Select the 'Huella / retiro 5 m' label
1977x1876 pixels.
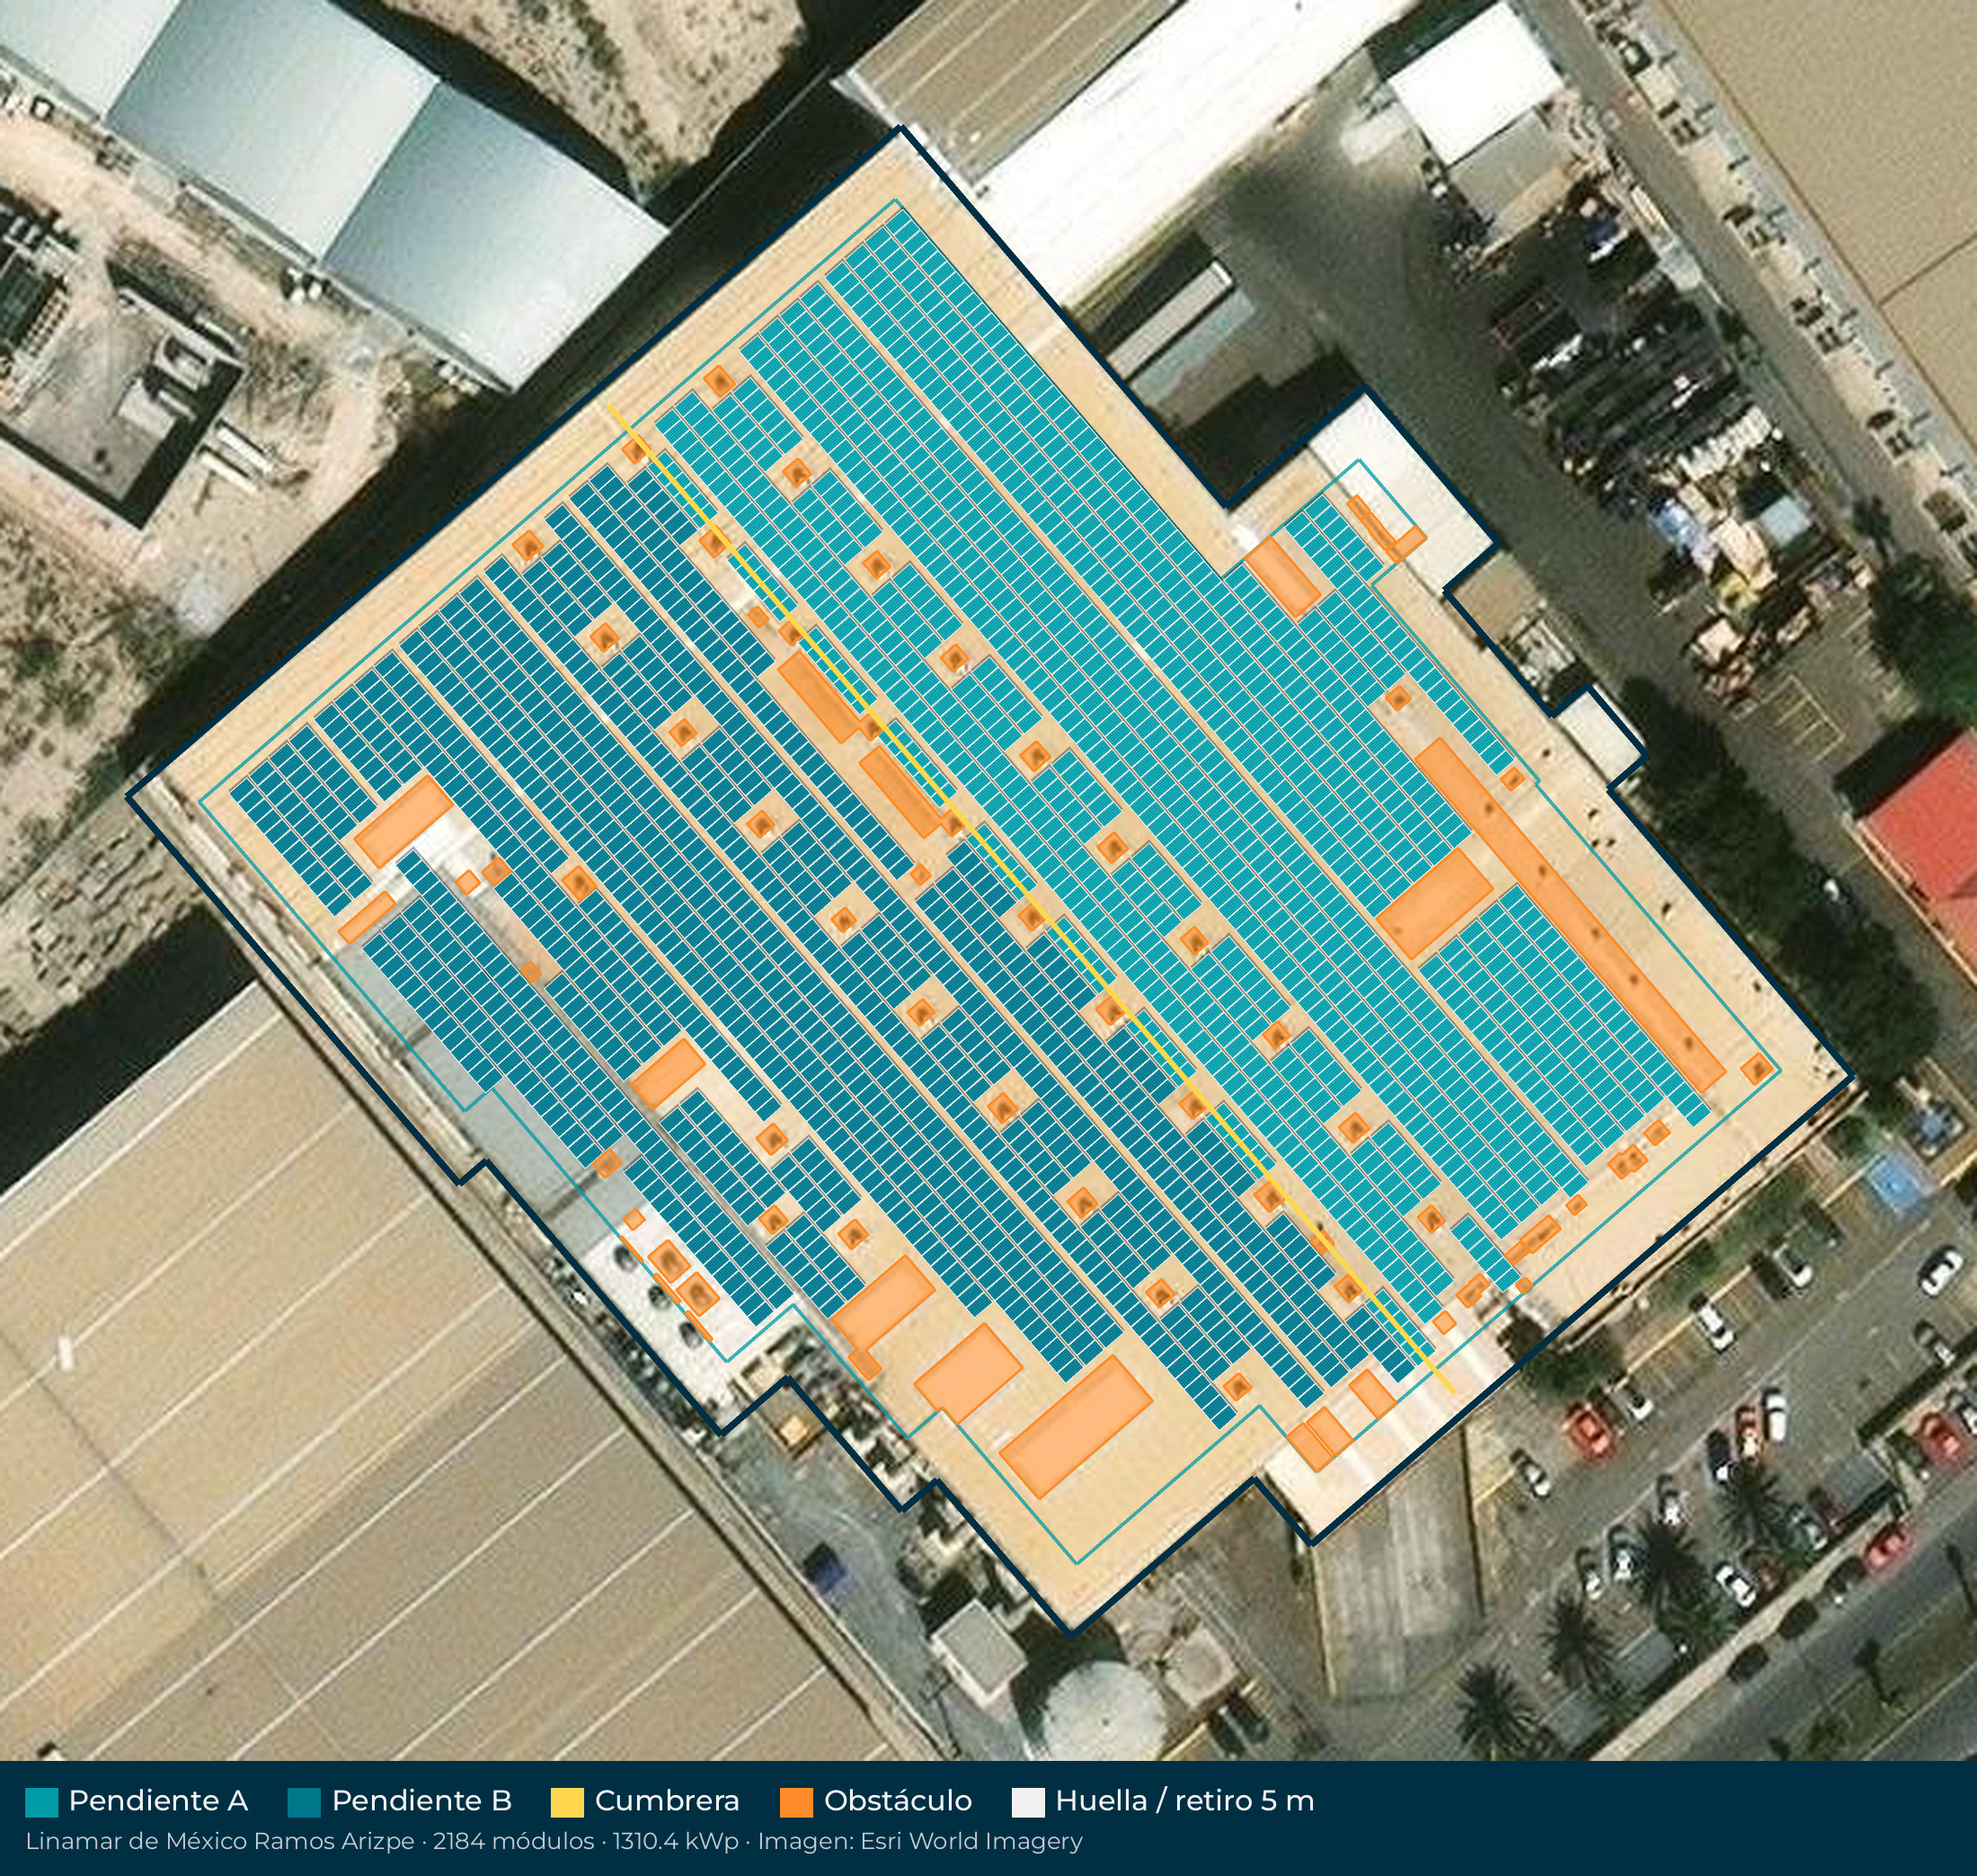[1184, 1801]
